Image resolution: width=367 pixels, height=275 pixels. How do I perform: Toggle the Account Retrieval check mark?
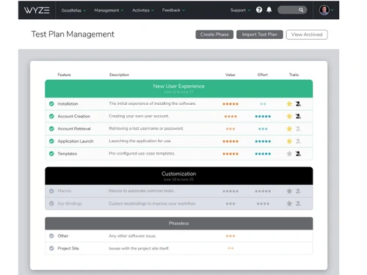pyautogui.click(x=51, y=128)
